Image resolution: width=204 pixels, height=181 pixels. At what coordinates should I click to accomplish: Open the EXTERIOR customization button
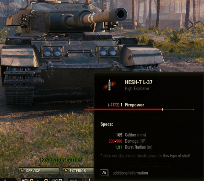pos(78,171)
